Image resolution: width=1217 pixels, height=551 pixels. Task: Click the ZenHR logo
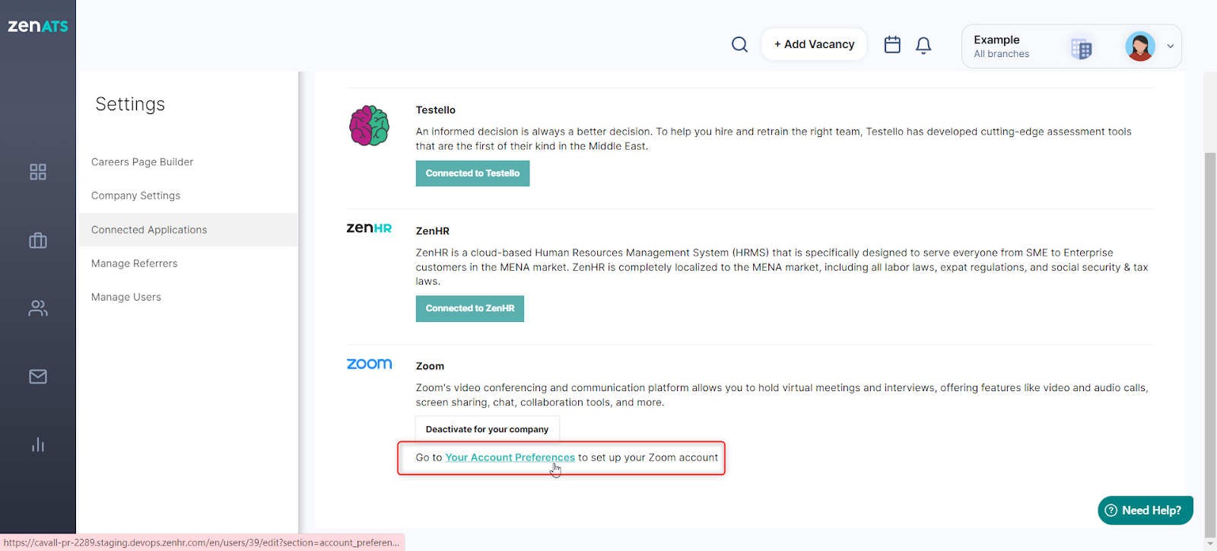pos(369,228)
